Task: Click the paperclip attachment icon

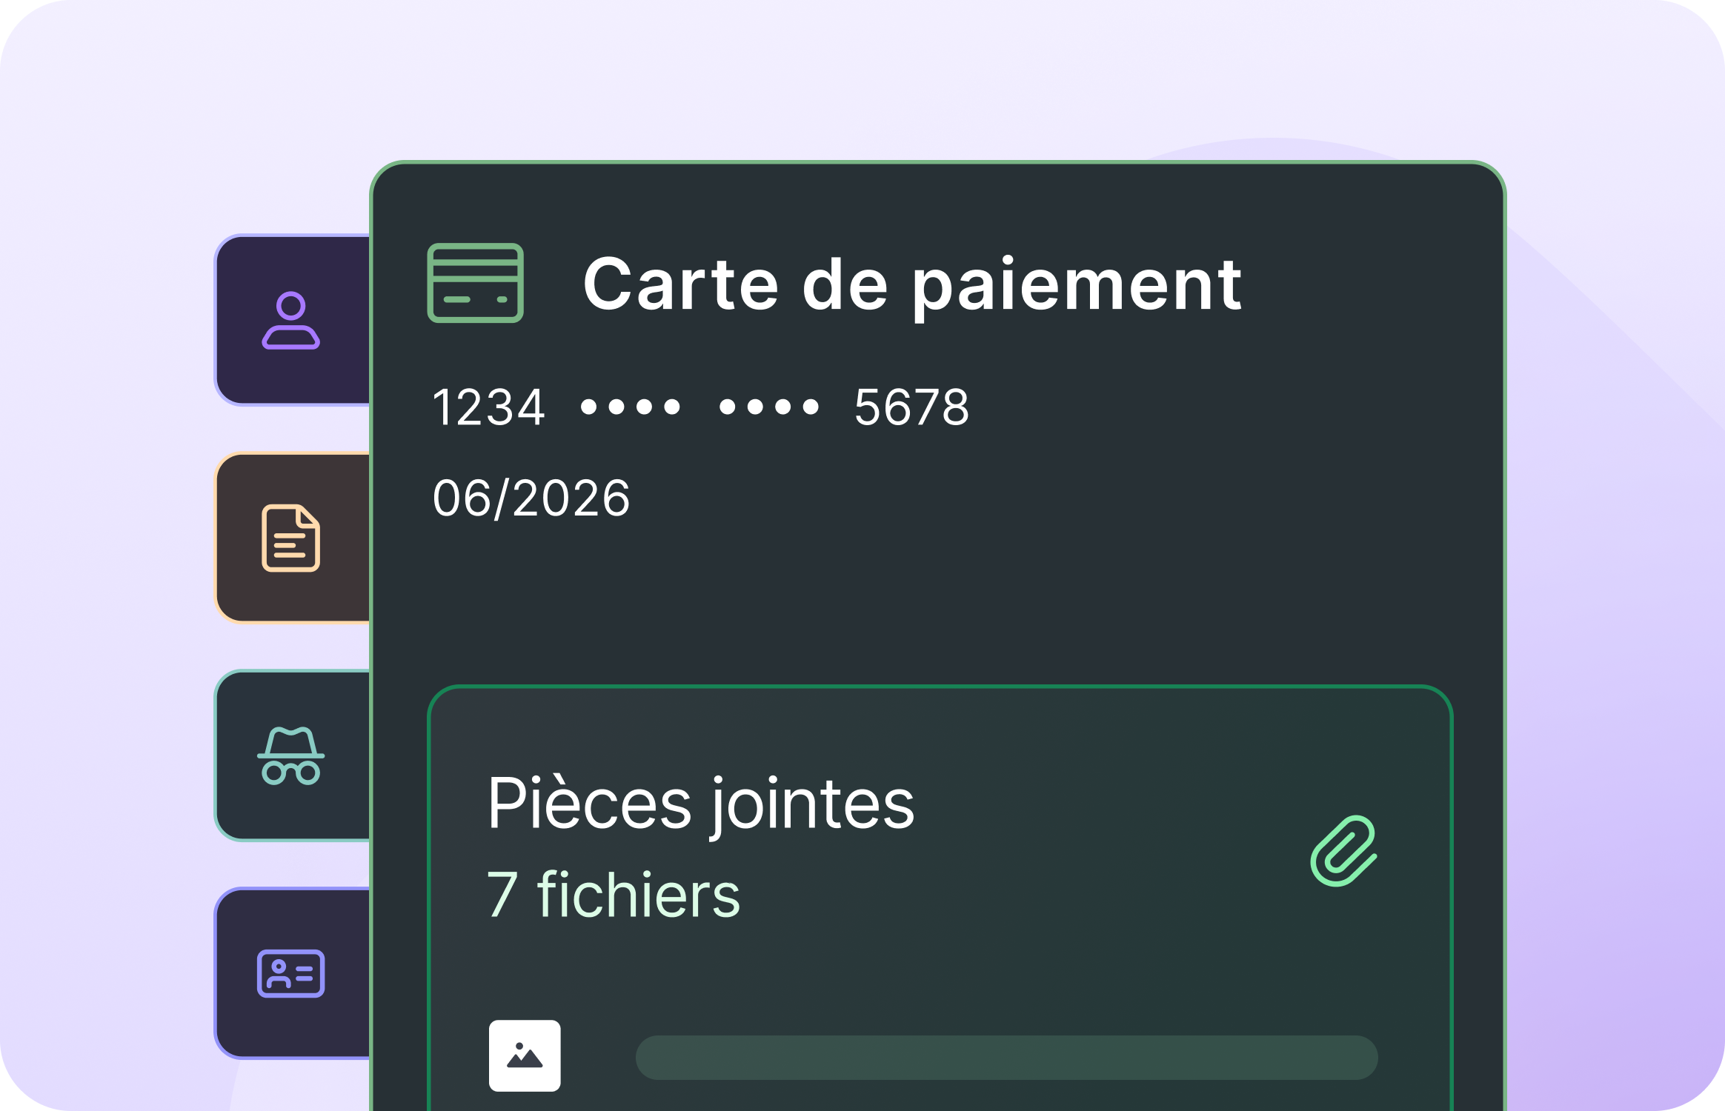Action: pos(1343,851)
